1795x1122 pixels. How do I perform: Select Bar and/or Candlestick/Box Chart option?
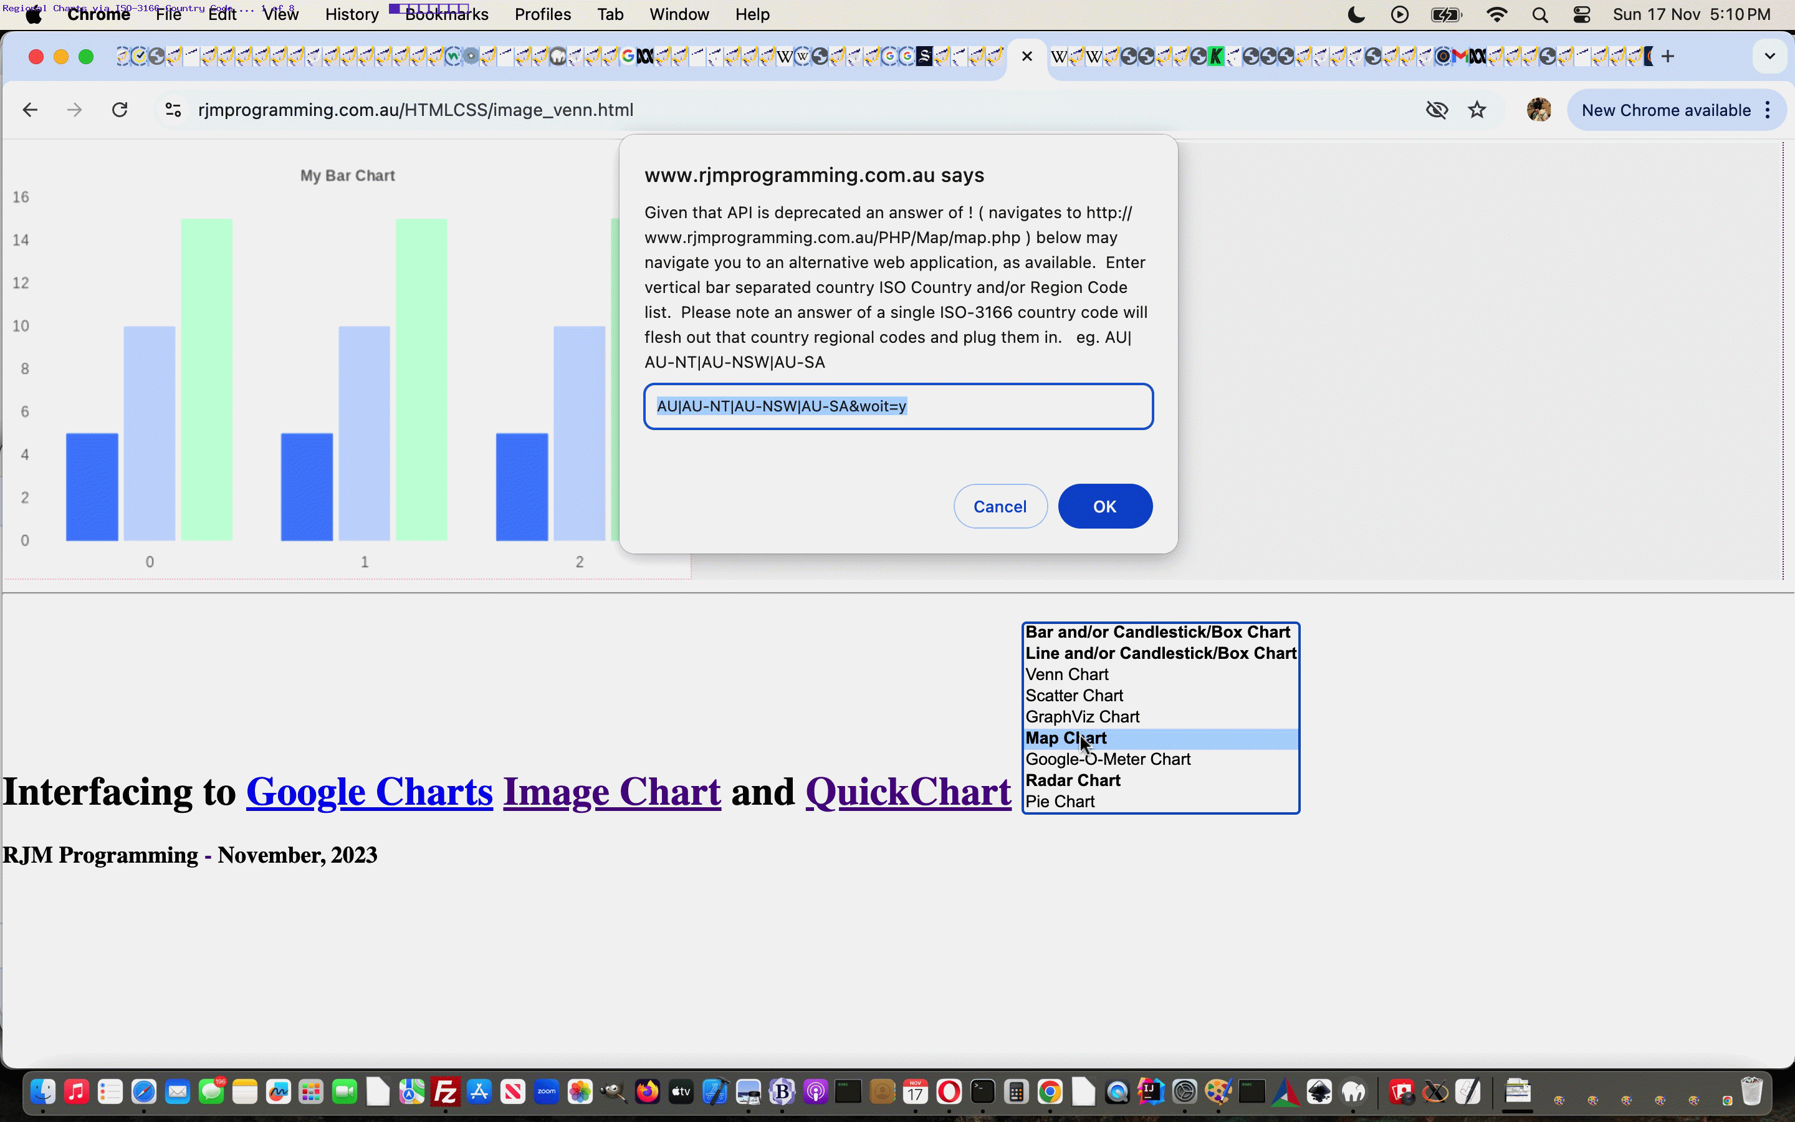point(1160,632)
